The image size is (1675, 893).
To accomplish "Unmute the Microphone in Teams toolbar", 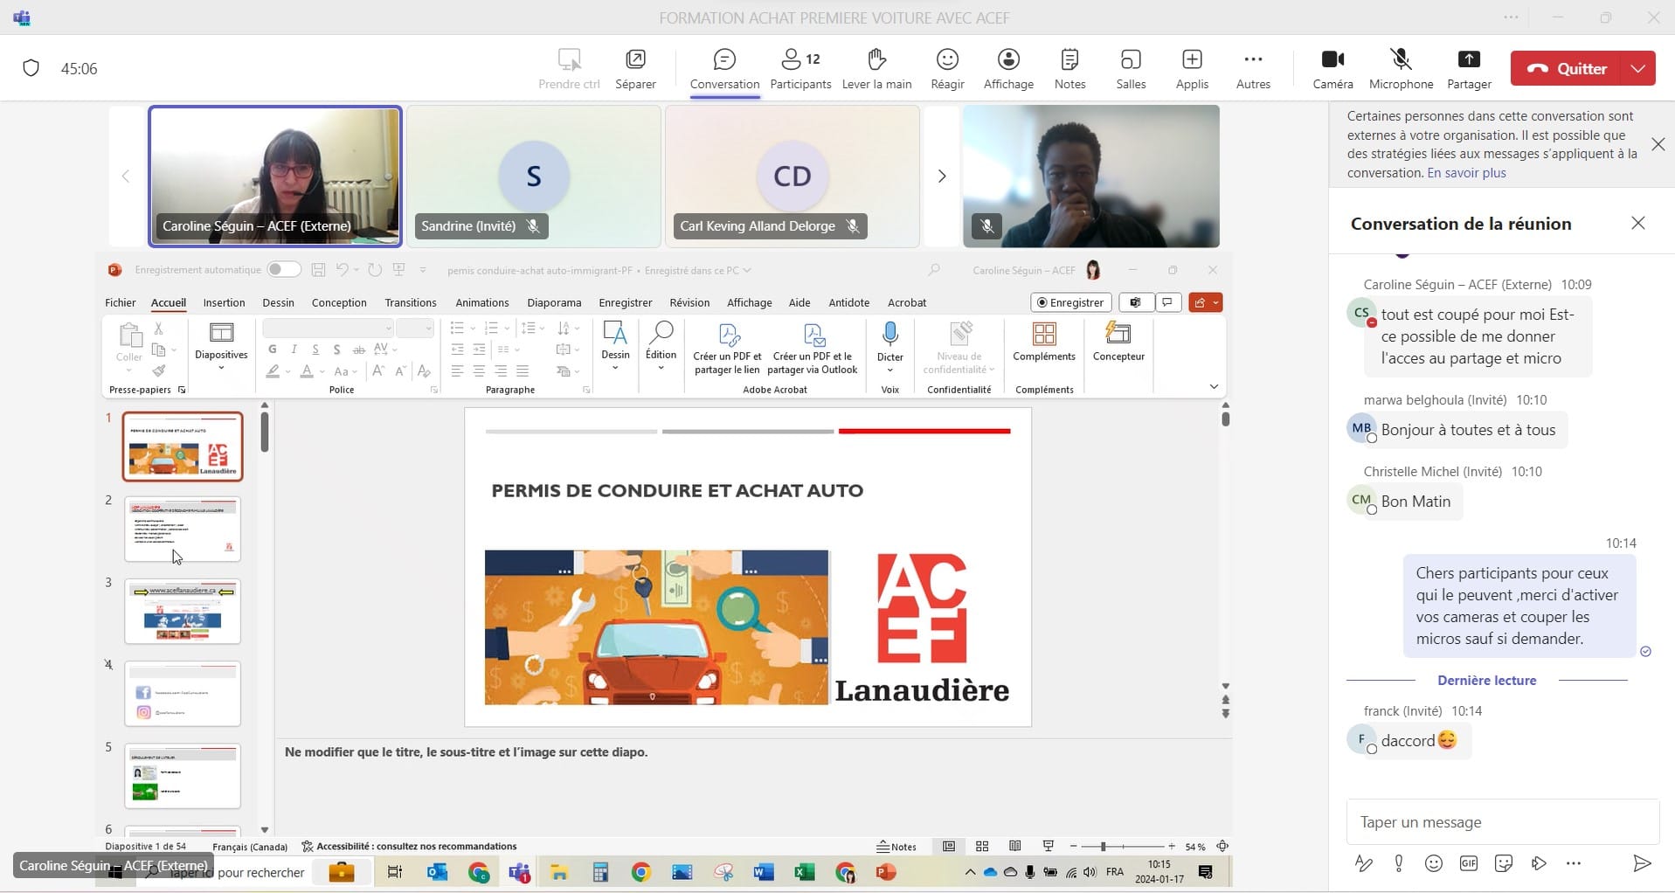I will coord(1401,69).
